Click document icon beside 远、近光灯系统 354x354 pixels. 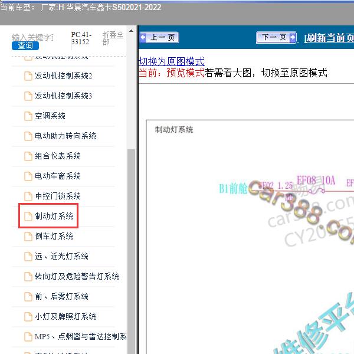pyautogui.click(x=28, y=256)
